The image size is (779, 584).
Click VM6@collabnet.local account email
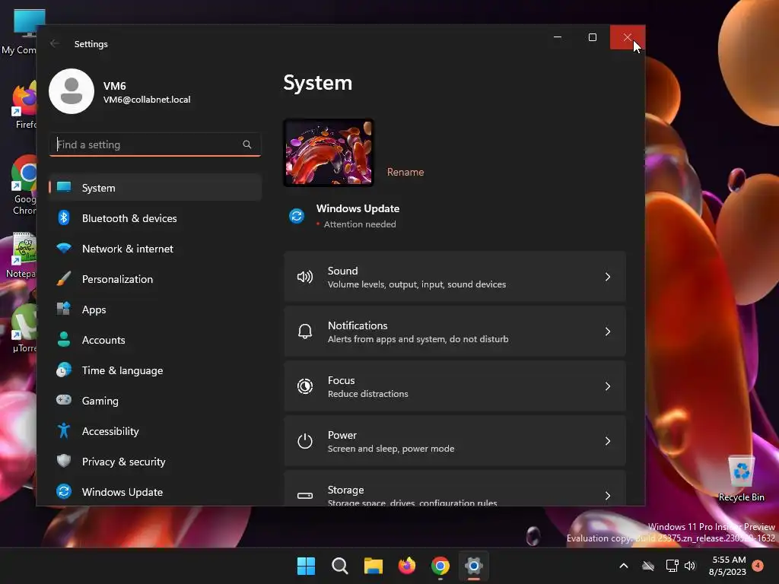[x=147, y=100]
